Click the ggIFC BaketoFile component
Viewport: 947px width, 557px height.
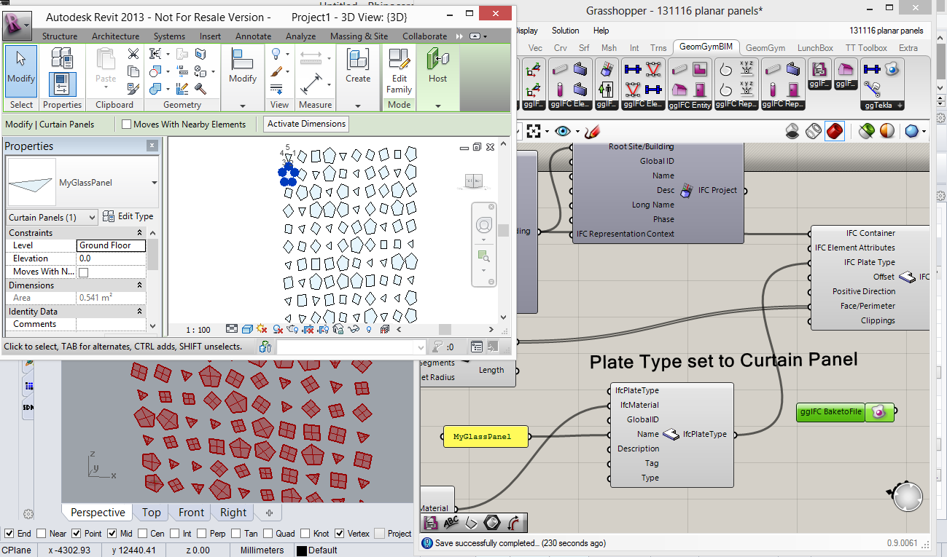[844, 412]
